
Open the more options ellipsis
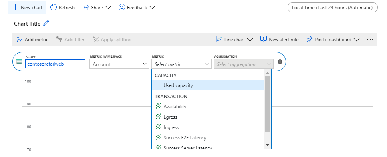tap(370, 40)
